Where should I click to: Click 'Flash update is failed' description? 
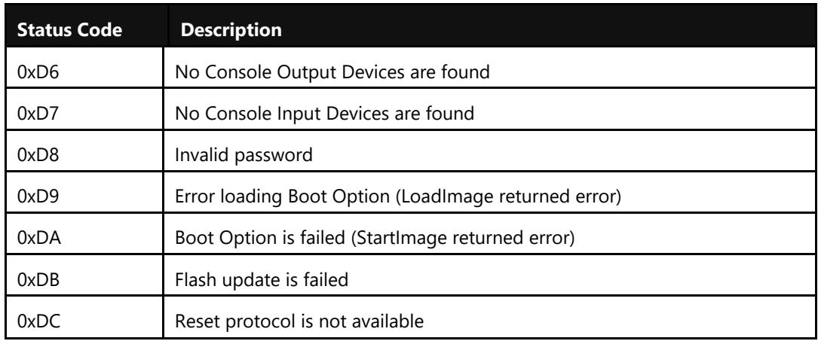pyautogui.click(x=262, y=279)
